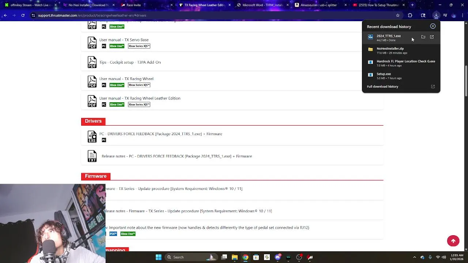This screenshot has width=468, height=263.
Task: Open File Explorer from taskbar
Action: click(235, 257)
